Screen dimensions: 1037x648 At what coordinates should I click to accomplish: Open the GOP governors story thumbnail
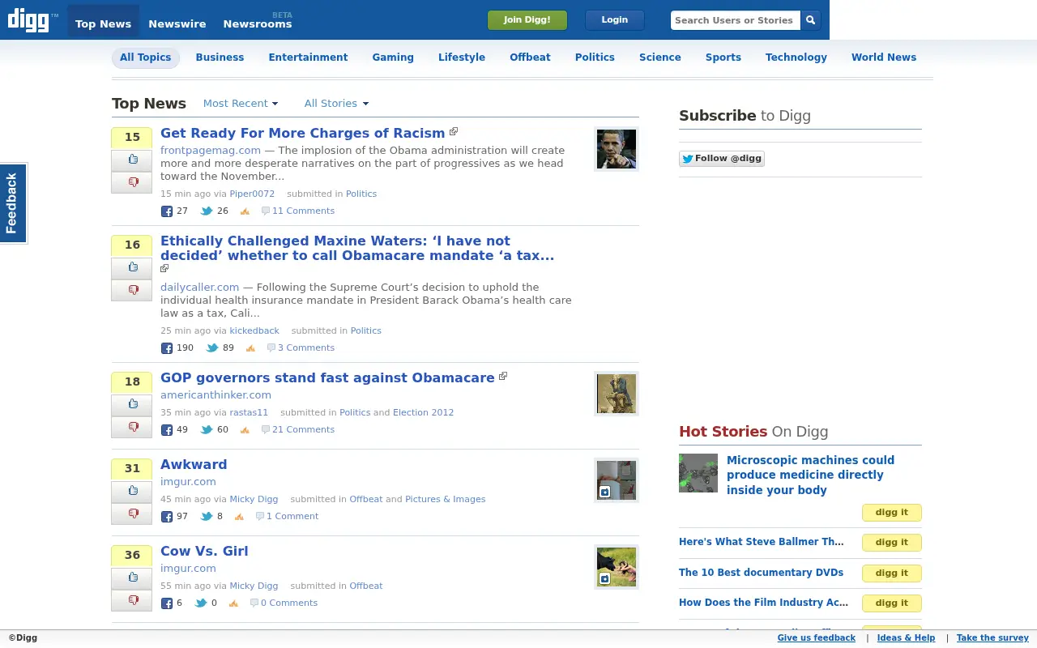pyautogui.click(x=617, y=394)
